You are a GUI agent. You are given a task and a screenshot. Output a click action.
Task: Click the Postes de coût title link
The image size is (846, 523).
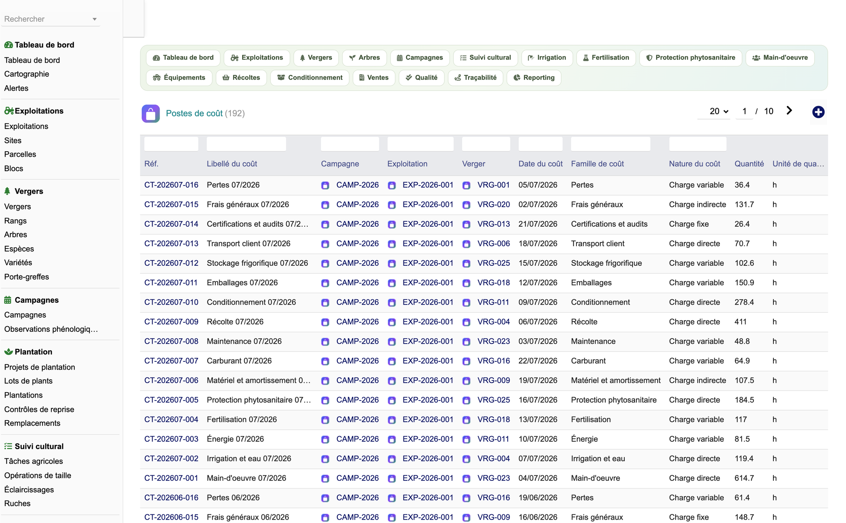pyautogui.click(x=194, y=113)
